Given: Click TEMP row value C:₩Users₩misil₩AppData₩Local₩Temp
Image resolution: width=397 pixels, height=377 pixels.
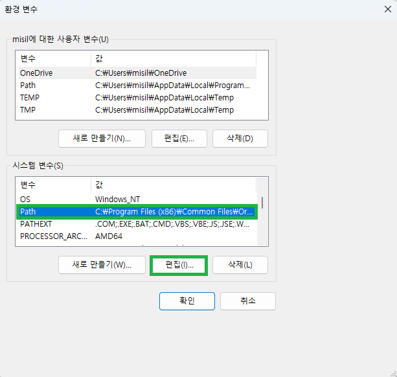Looking at the screenshot, I should tap(164, 98).
